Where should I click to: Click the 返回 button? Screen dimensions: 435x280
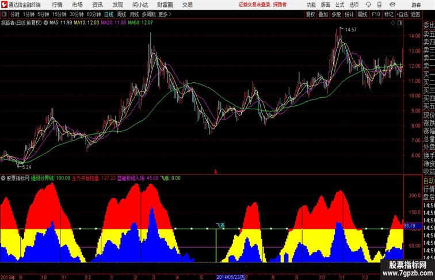click(x=415, y=14)
